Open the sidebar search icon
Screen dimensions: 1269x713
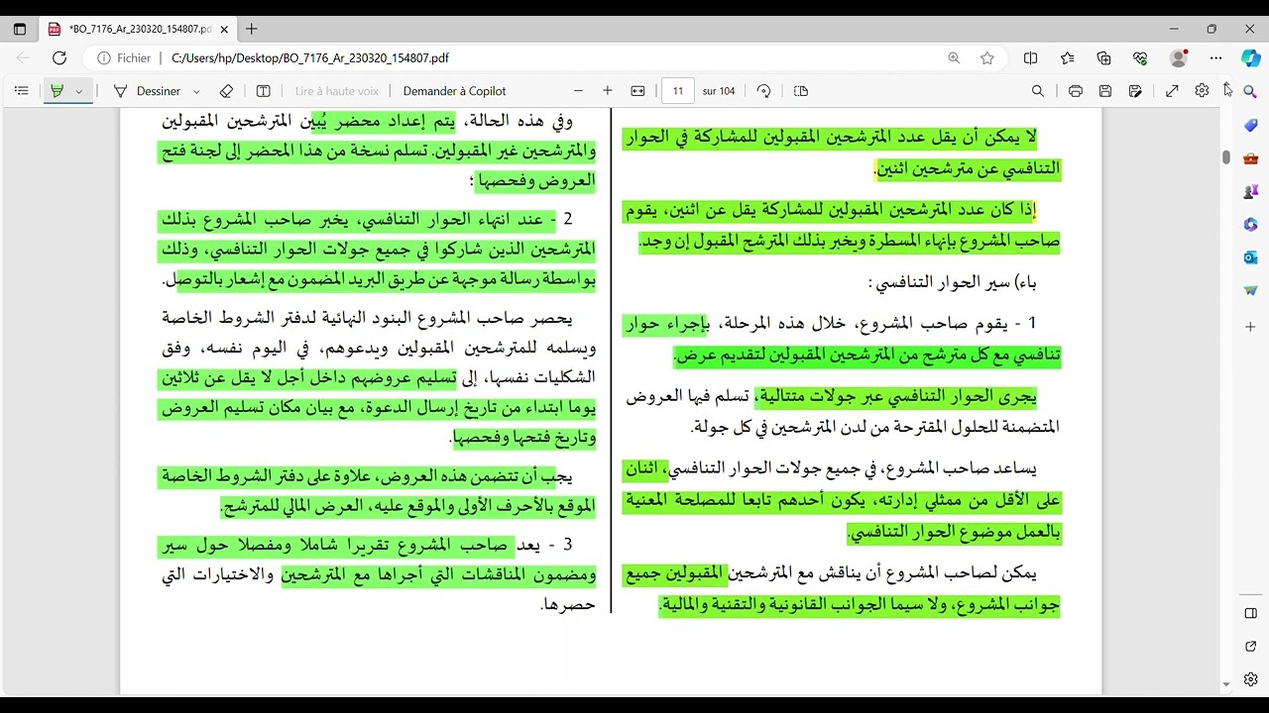pos(1251,92)
